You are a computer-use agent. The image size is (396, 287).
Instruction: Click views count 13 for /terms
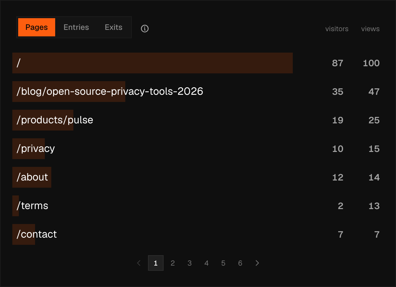coord(374,206)
